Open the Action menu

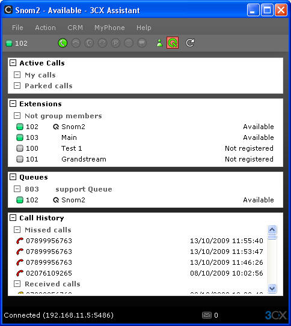coord(45,28)
